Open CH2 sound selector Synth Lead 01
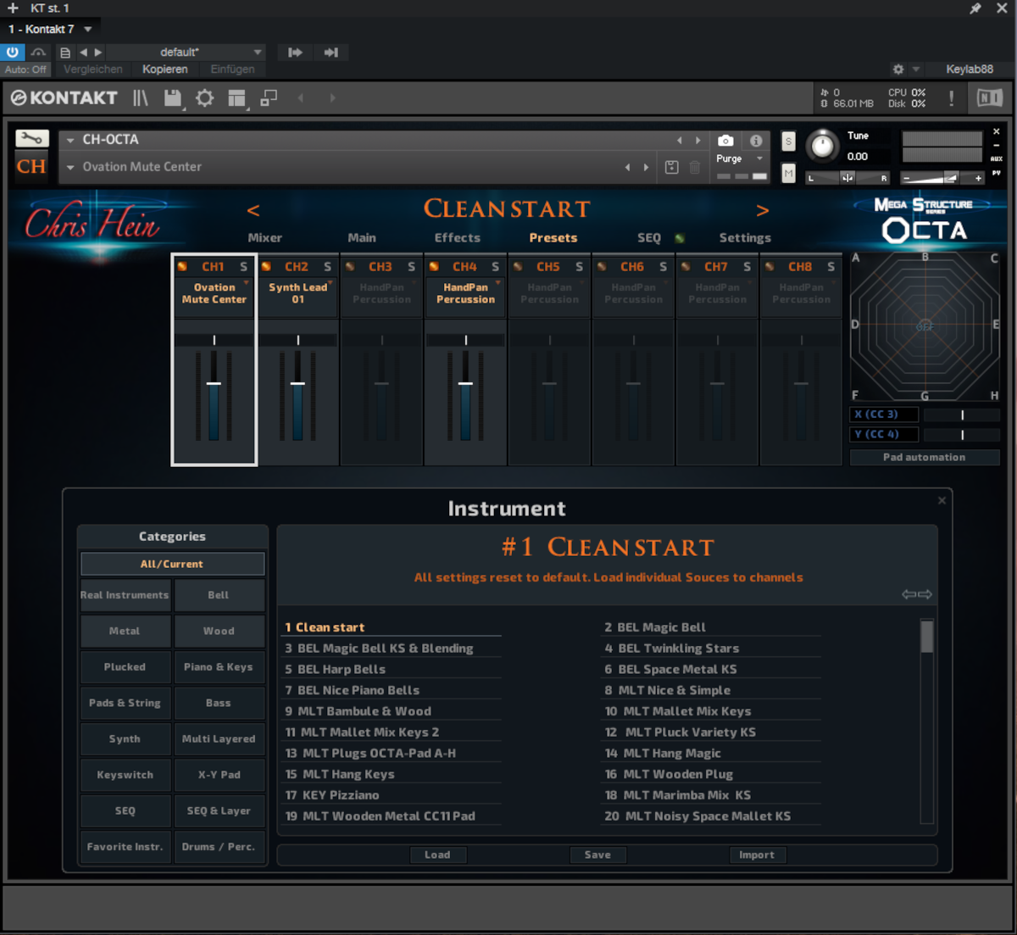Screen dimensions: 1017x935 coord(298,293)
